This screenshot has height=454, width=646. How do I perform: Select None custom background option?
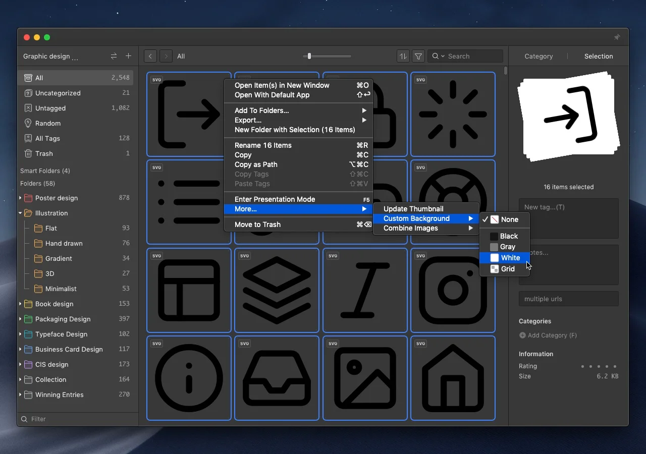coord(509,219)
